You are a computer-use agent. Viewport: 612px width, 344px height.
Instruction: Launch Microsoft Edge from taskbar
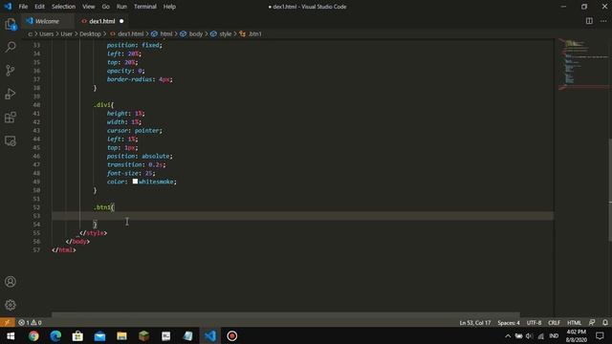tap(55, 335)
